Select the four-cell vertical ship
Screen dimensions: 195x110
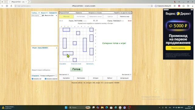click(x=85, y=45)
